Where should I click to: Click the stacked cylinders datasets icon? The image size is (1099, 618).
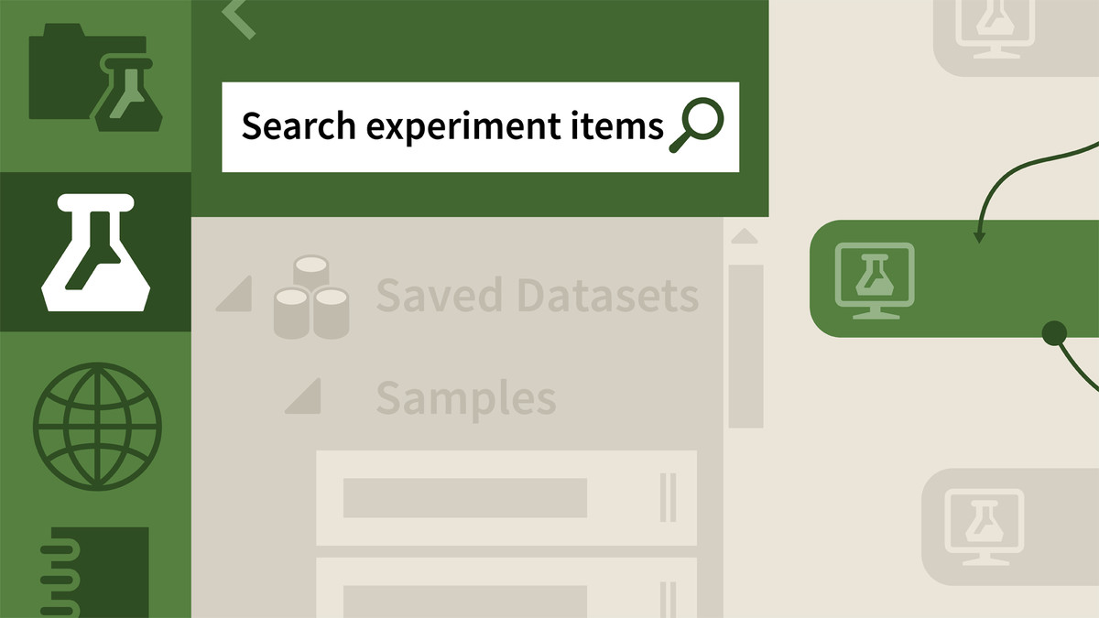coord(311,297)
